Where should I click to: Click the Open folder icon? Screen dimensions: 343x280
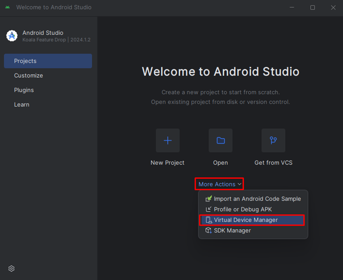click(x=220, y=140)
